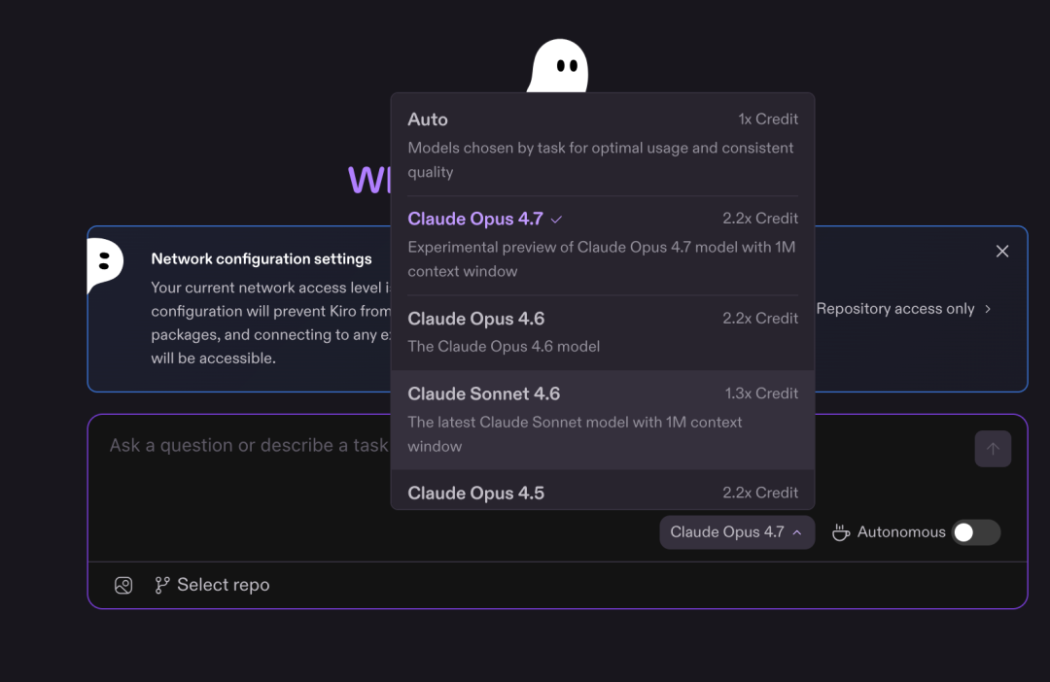Open Repository access only settings
Image resolution: width=1050 pixels, height=682 pixels.
coord(903,309)
